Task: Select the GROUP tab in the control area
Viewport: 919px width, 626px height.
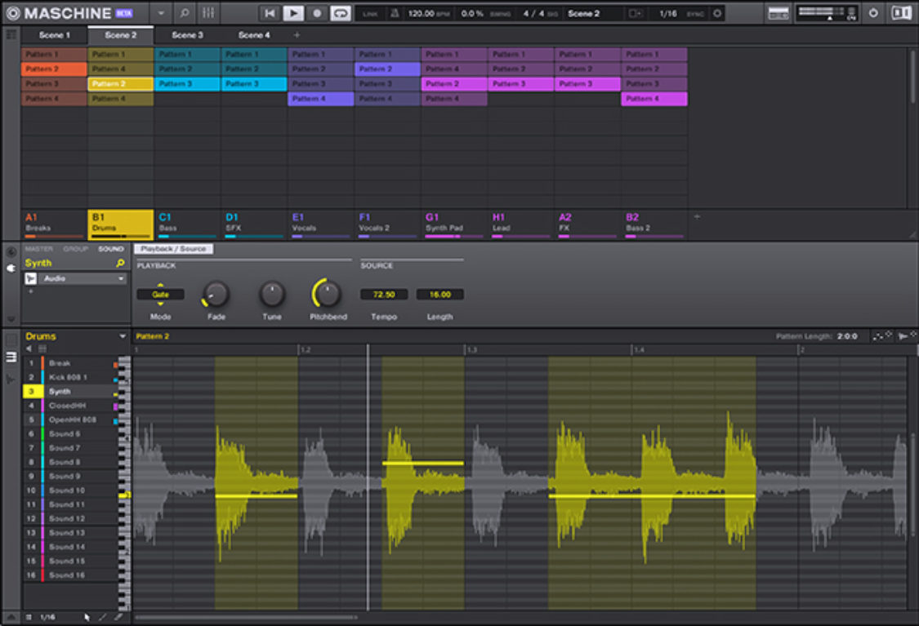Action: coord(76,249)
